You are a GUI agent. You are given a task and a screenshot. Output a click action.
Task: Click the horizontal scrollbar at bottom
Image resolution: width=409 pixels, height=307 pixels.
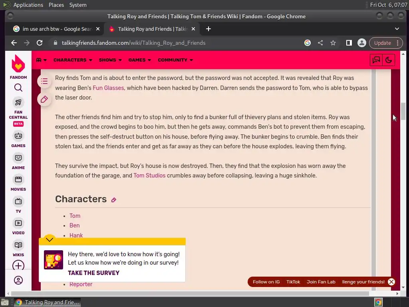[190, 294]
